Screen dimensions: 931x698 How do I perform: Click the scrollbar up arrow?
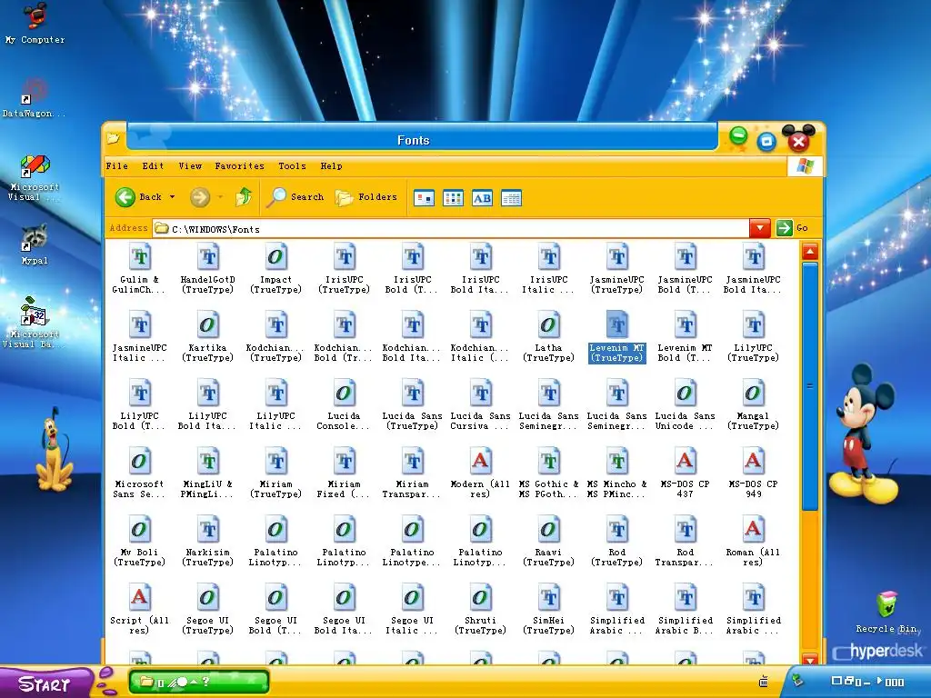(x=810, y=253)
